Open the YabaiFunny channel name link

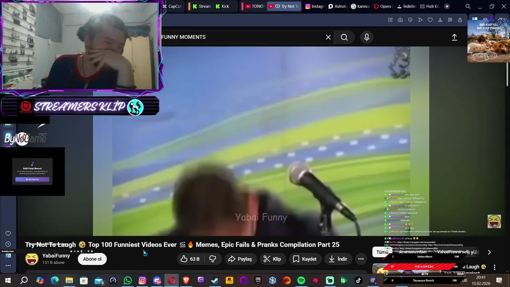pos(56,256)
